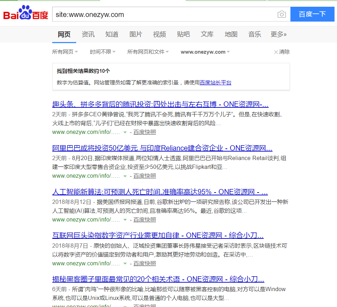The height and width of the screenshot is (307, 337).
Task: Open 百度快照 for 阿里巴巴 result
Action: click(145, 176)
